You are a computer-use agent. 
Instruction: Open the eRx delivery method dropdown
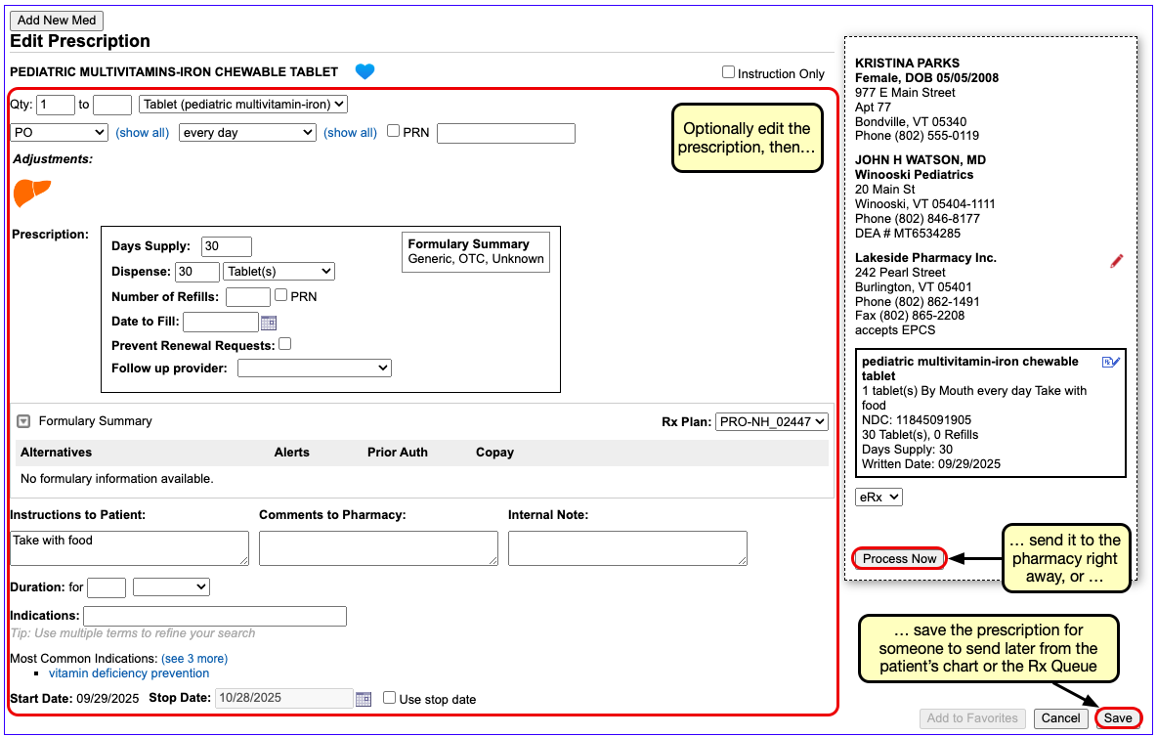click(x=878, y=497)
